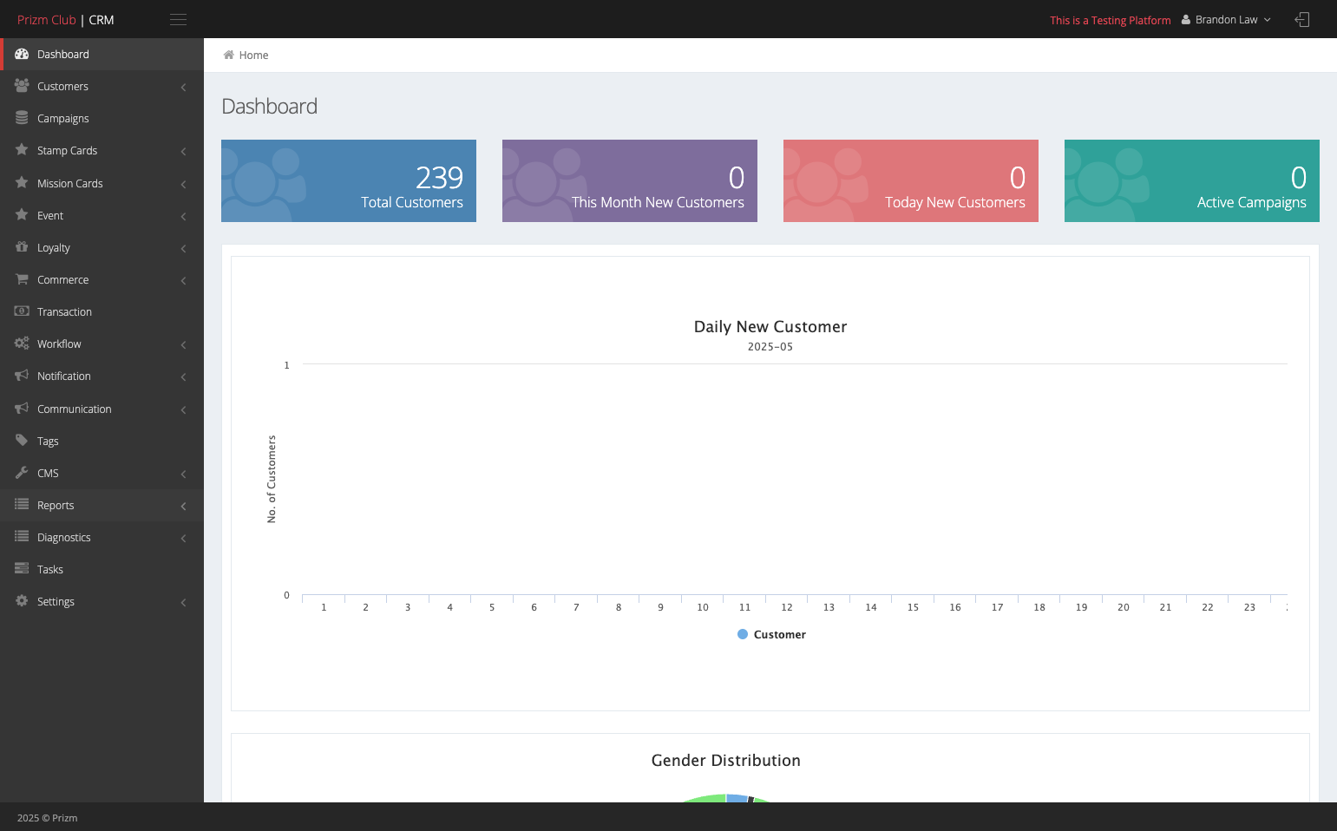Viewport: 1337px width, 831px height.
Task: Click 'This is a Testing Platform' notice
Action: 1111,20
